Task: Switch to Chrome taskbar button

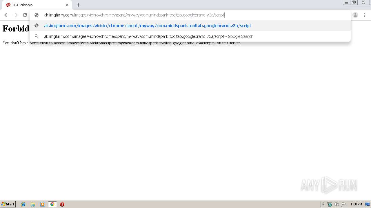Action: [x=52, y=204]
